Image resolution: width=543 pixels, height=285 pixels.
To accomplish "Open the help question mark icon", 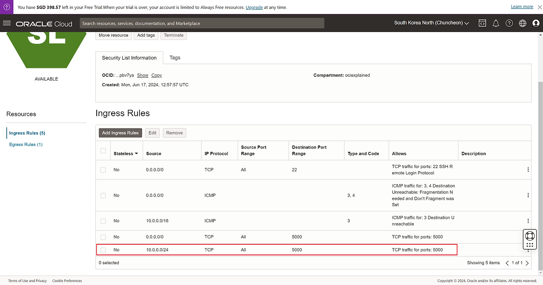I will (x=509, y=23).
